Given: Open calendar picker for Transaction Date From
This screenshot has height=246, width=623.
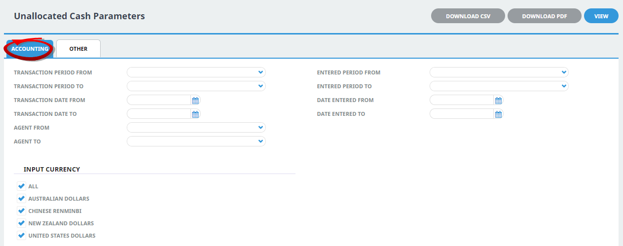Looking at the screenshot, I should pos(195,101).
